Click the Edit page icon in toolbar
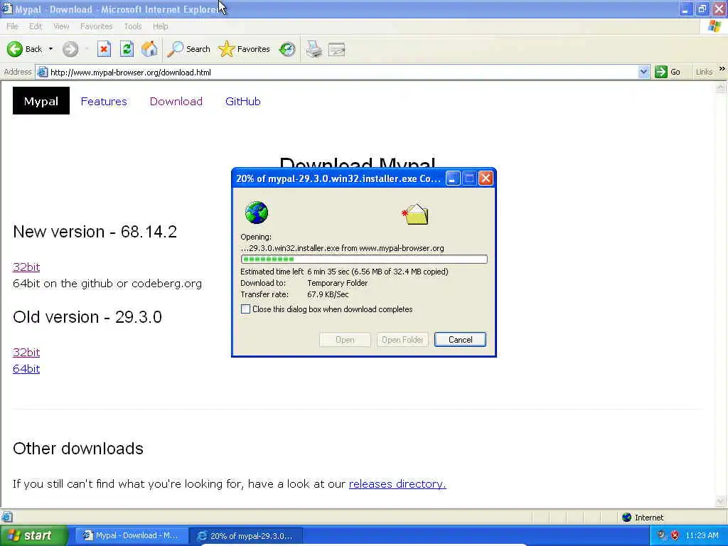The image size is (728, 546). (x=336, y=49)
